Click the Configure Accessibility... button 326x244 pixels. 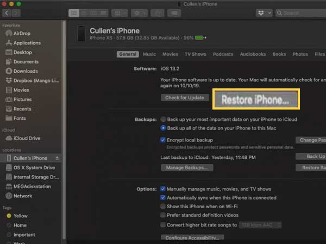[x=192, y=238]
